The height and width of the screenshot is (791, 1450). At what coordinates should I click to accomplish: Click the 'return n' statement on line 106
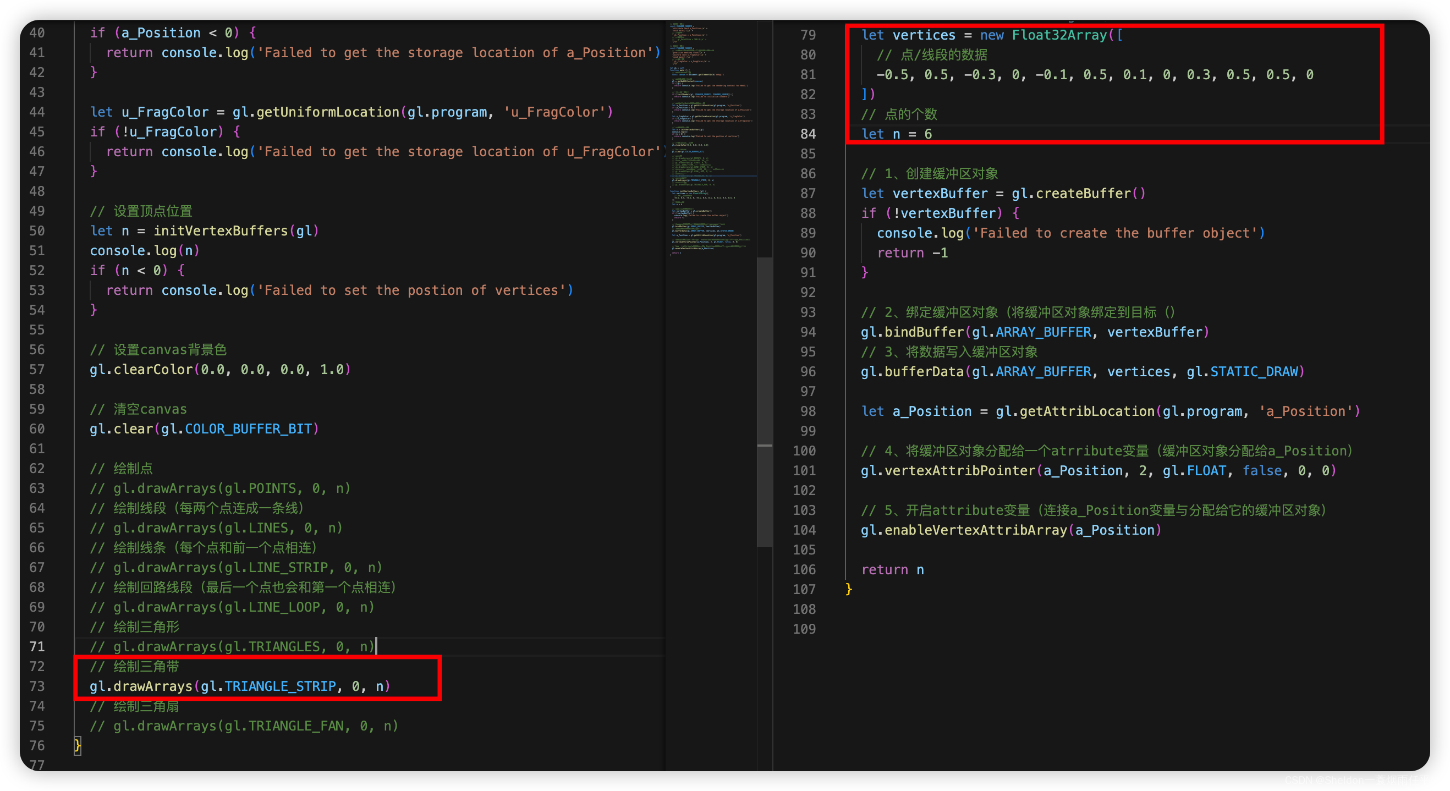(892, 570)
